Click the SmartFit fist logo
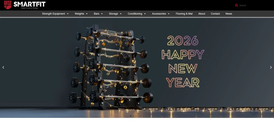 (8, 5)
